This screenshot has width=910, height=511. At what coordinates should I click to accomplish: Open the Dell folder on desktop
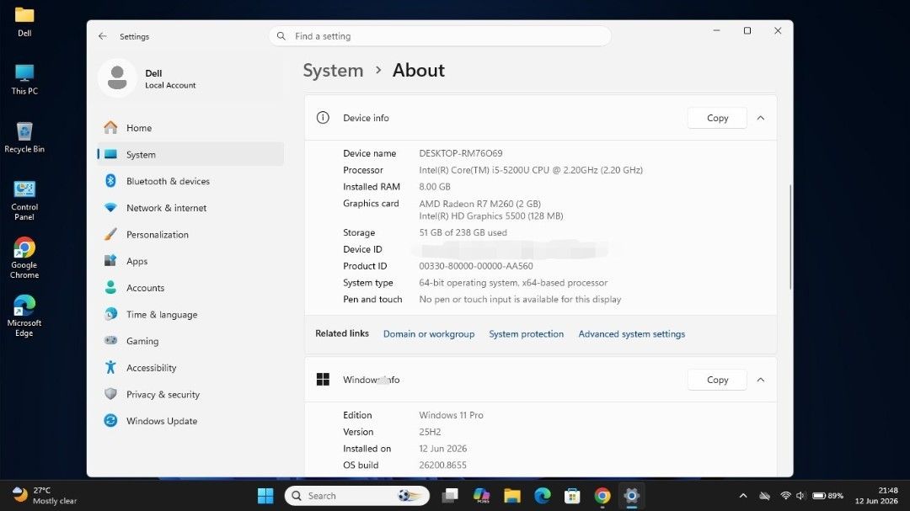pos(24,21)
